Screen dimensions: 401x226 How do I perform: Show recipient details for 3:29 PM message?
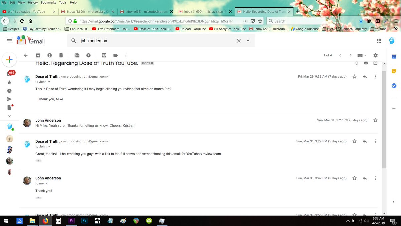[49, 146]
